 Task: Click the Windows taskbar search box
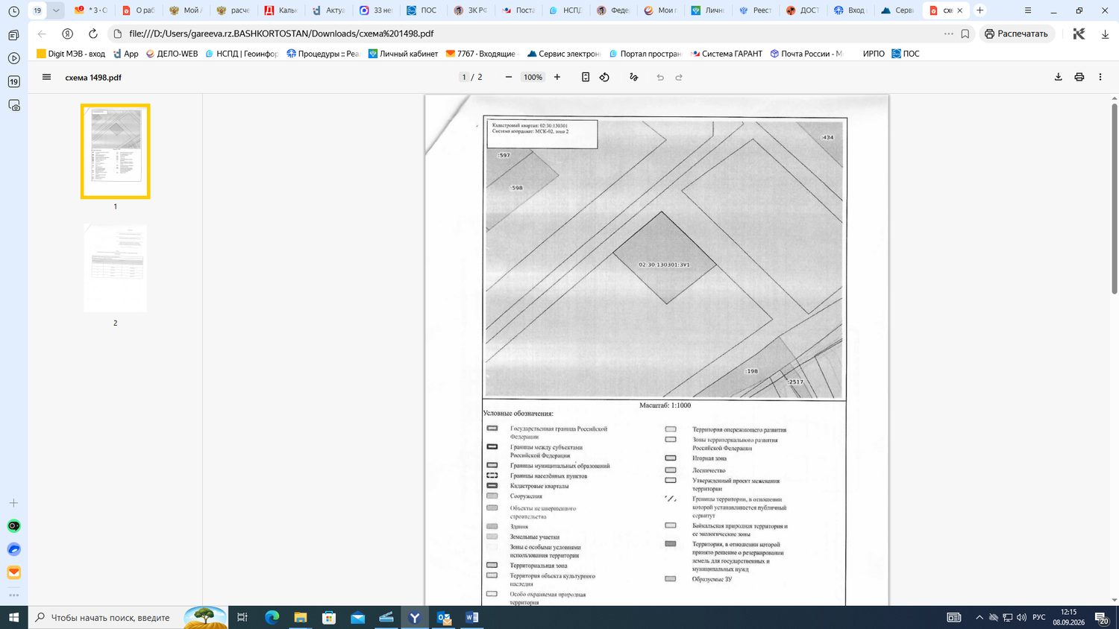127,617
